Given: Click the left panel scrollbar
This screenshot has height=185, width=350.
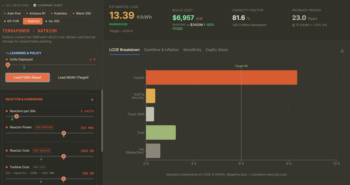Looking at the screenshot, I should [102, 121].
